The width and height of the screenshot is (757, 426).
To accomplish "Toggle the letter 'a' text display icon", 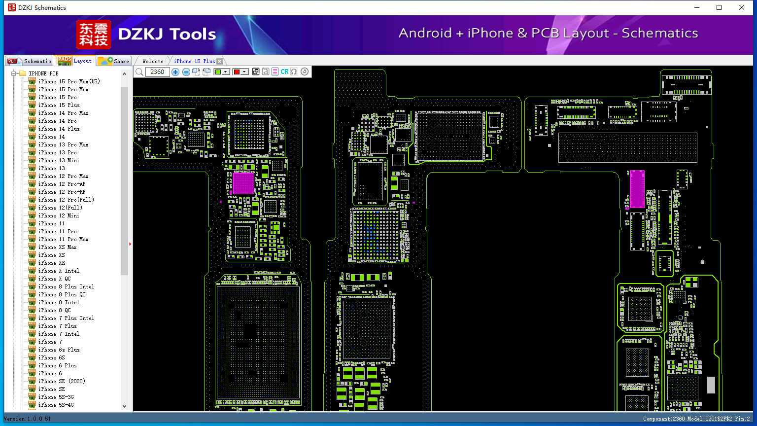I will pyautogui.click(x=266, y=72).
